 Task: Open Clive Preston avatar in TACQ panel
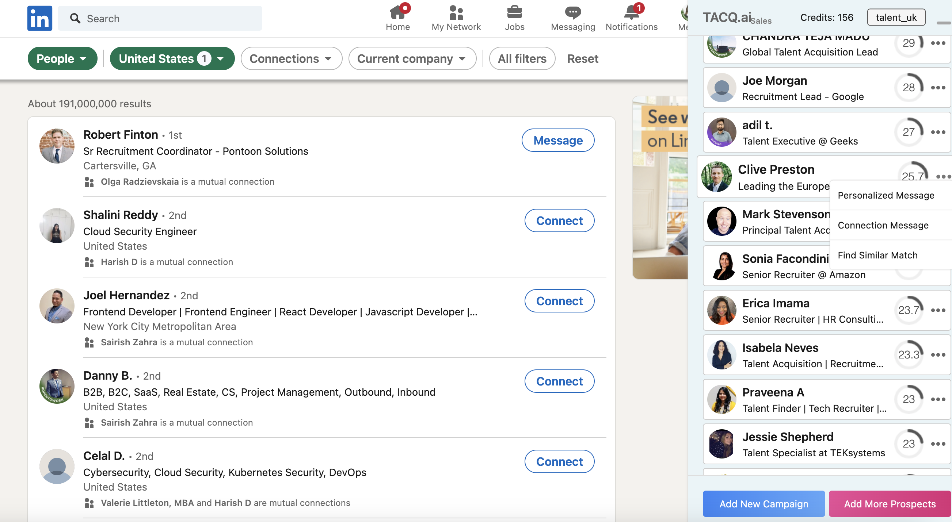717,176
